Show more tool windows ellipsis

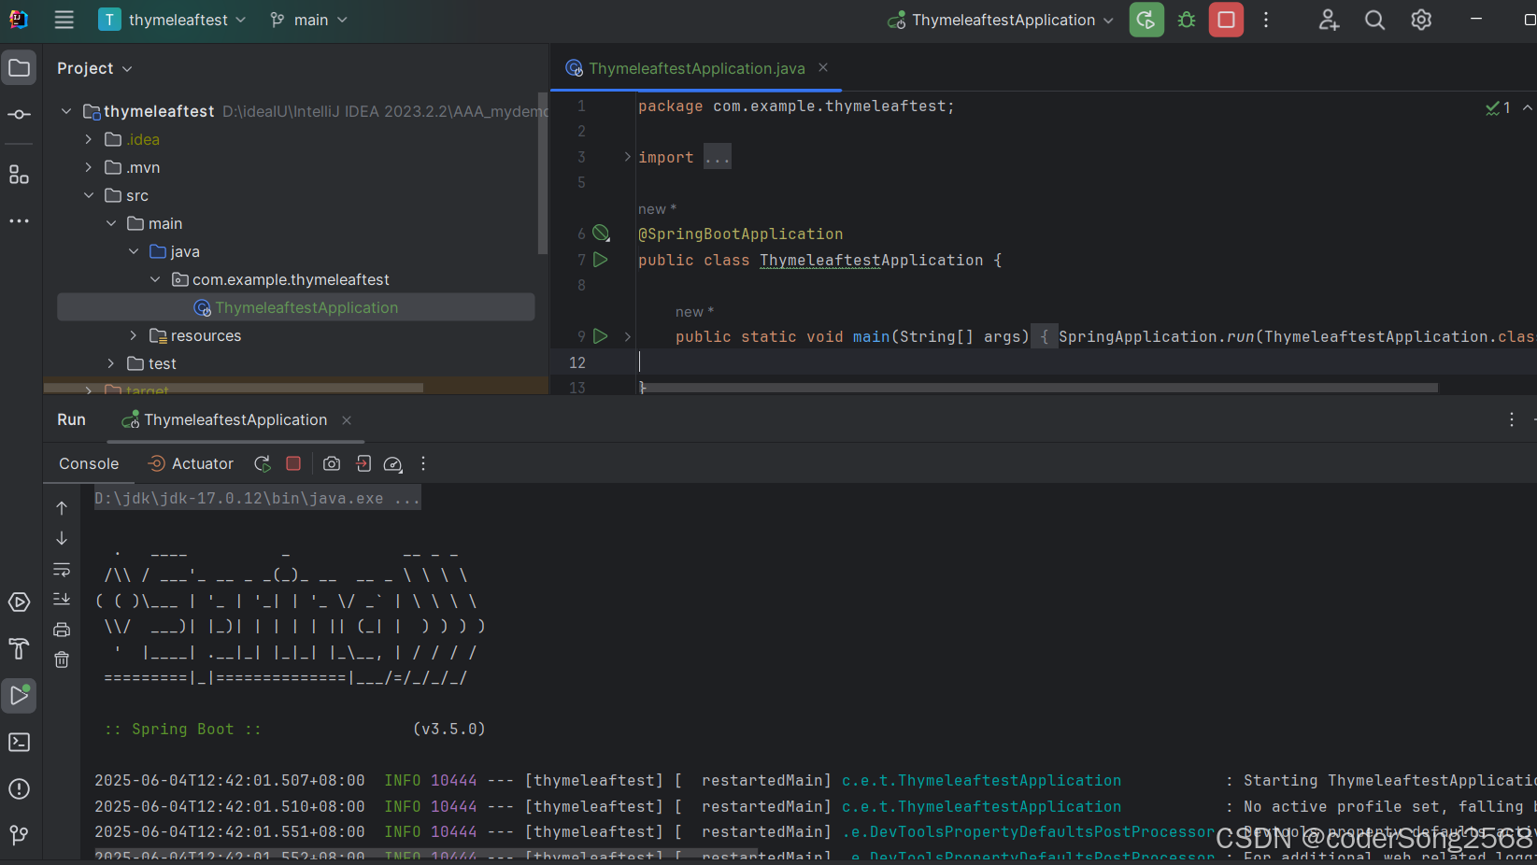19,221
